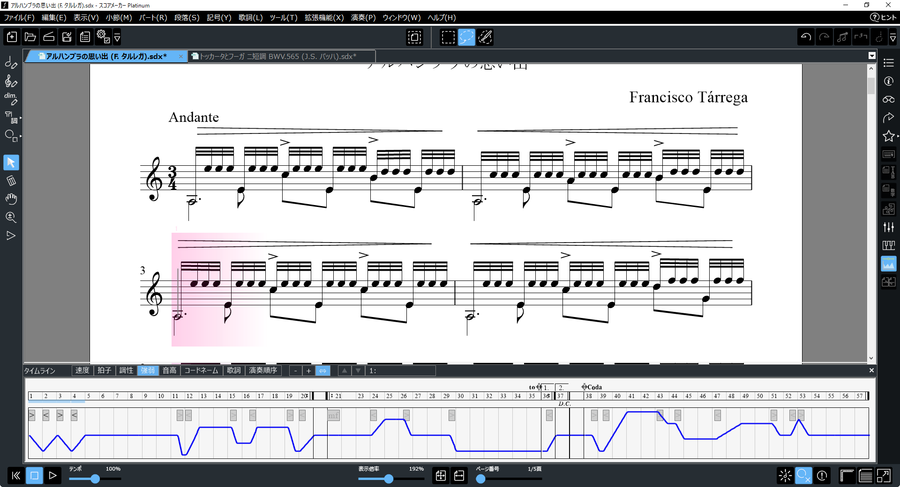Toggle the lasso selection mode
Screen dimensions: 900x487
pyautogui.click(x=466, y=37)
